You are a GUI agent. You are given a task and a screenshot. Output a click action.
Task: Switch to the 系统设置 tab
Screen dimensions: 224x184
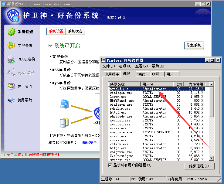[x=56, y=31]
